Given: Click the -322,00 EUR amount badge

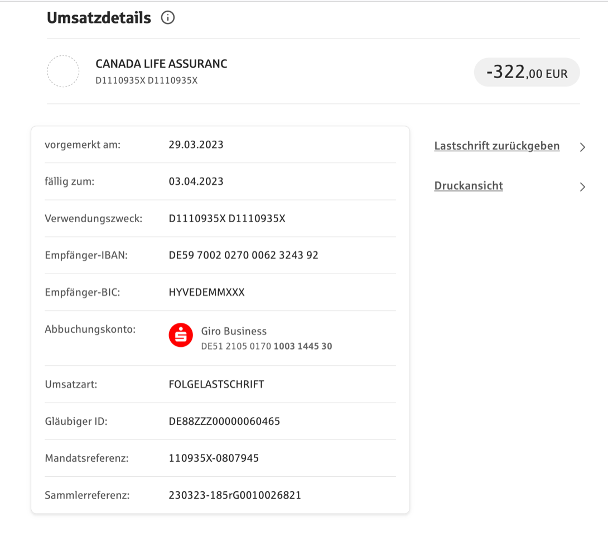Looking at the screenshot, I should pos(527,72).
